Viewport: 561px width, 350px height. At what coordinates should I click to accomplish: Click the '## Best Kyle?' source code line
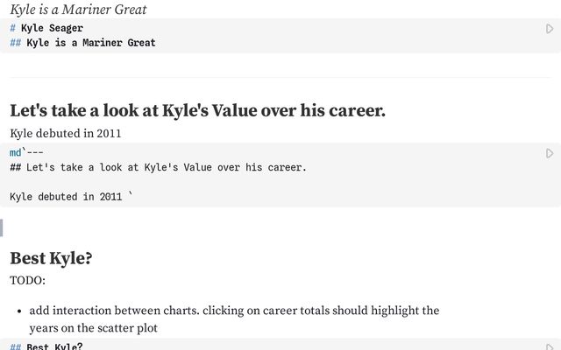pyautogui.click(x=54, y=346)
